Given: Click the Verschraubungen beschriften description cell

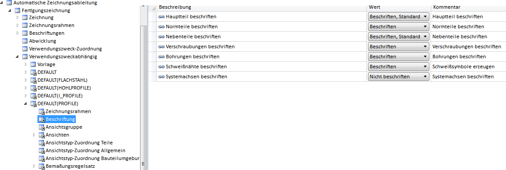Looking at the screenshot, I should coord(262,47).
